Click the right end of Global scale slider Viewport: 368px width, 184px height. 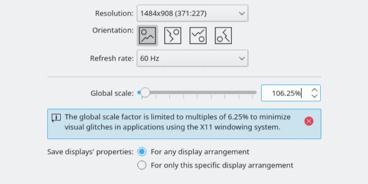[255, 93]
